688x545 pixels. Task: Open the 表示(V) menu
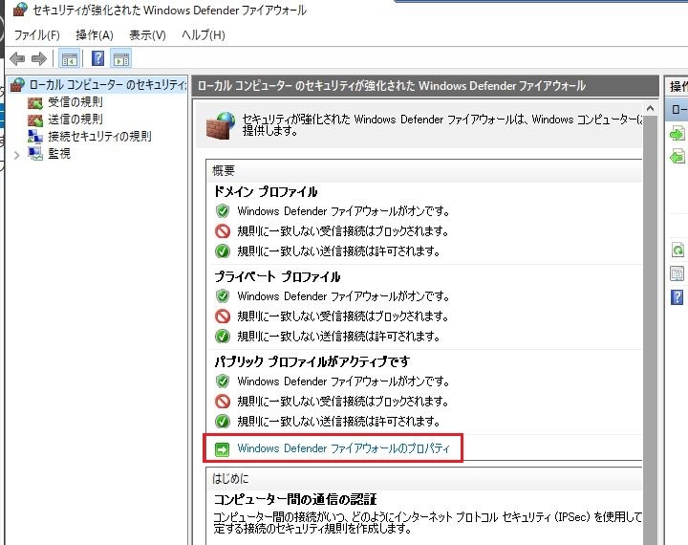point(147,35)
